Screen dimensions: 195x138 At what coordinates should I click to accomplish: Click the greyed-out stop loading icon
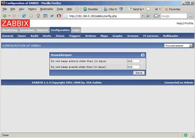pyautogui.click(x=31, y=16)
